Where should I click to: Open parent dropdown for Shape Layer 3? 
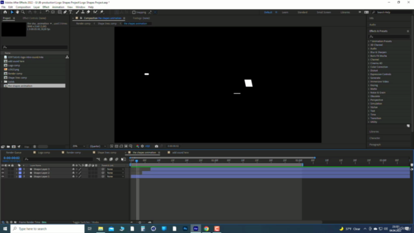[115, 169]
